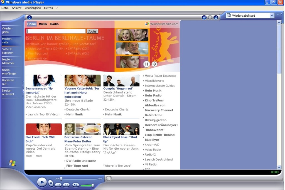The width and height of the screenshot is (285, 190).
Task: Switch to the Home tab
Action: (31, 24)
